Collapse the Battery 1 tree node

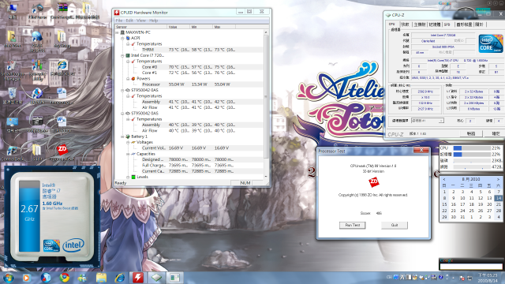(x=122, y=136)
